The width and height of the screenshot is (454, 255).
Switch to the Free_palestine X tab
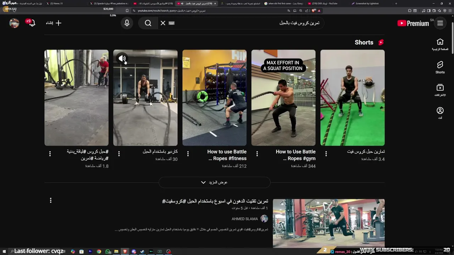tap(110, 4)
